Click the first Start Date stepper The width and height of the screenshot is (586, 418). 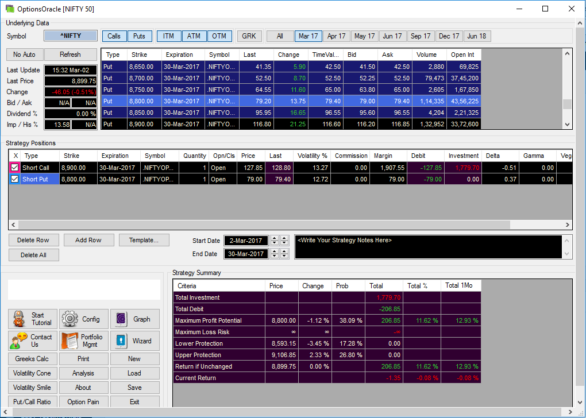pyautogui.click(x=274, y=241)
